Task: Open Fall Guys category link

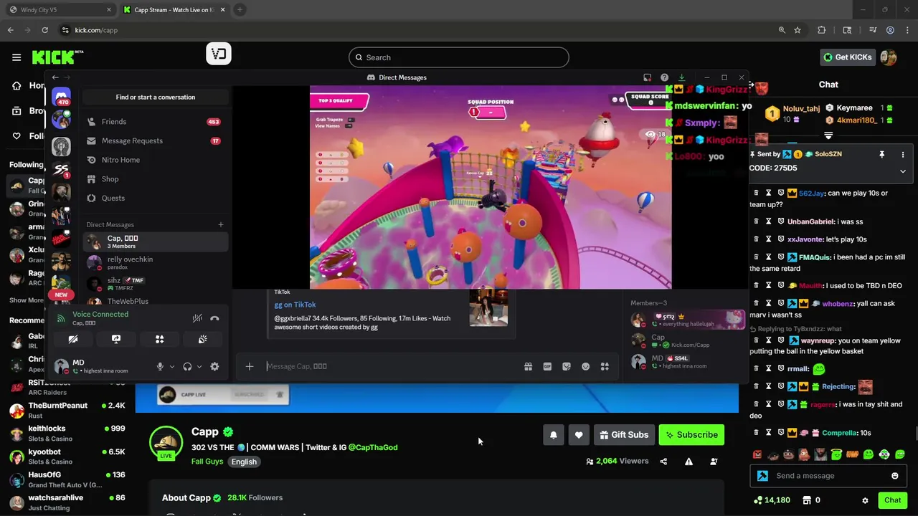Action: (207, 462)
